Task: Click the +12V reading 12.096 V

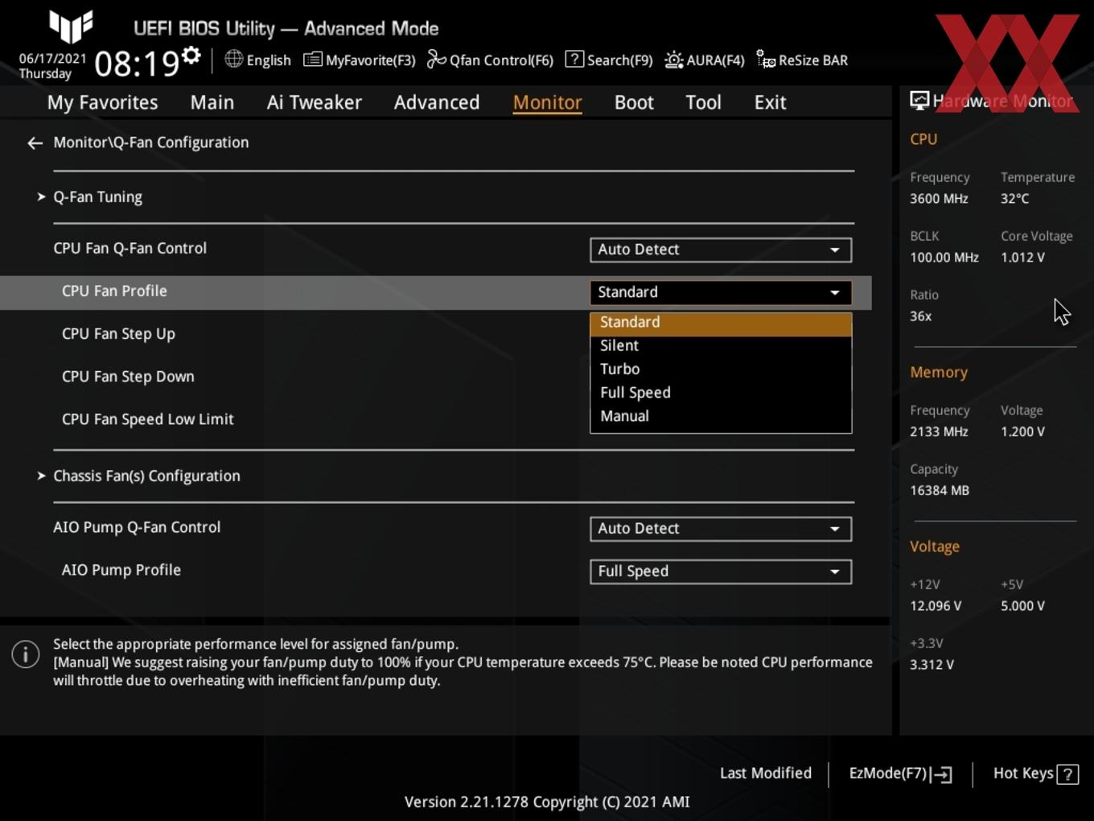Action: click(x=936, y=606)
